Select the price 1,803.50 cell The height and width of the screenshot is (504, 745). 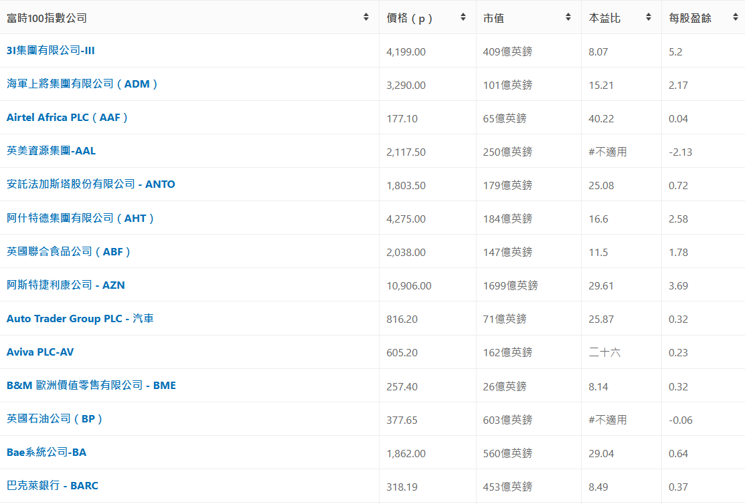coord(406,186)
